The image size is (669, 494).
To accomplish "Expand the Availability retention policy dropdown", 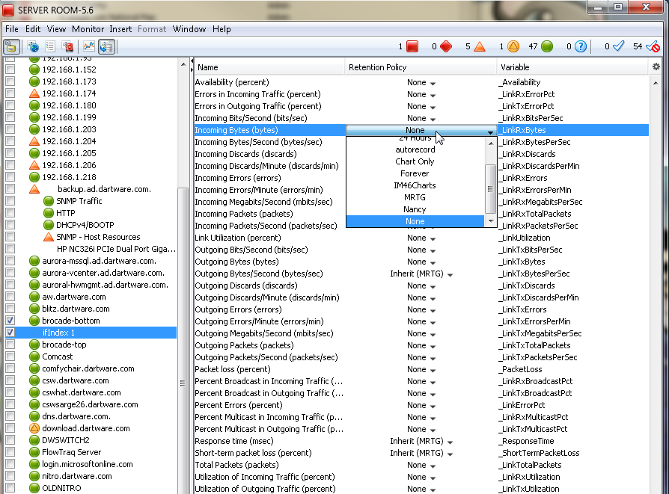I will point(421,83).
